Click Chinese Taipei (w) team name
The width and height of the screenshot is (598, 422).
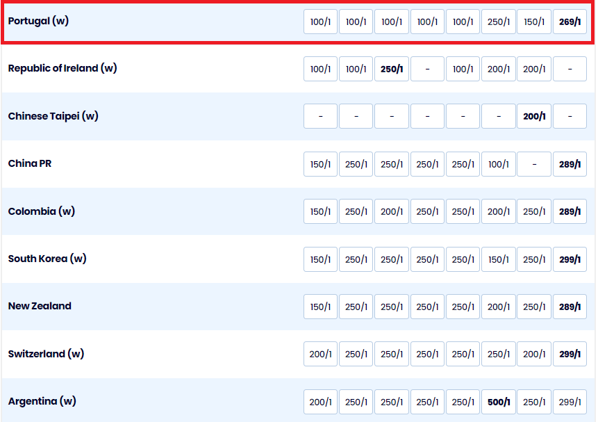[x=53, y=116]
